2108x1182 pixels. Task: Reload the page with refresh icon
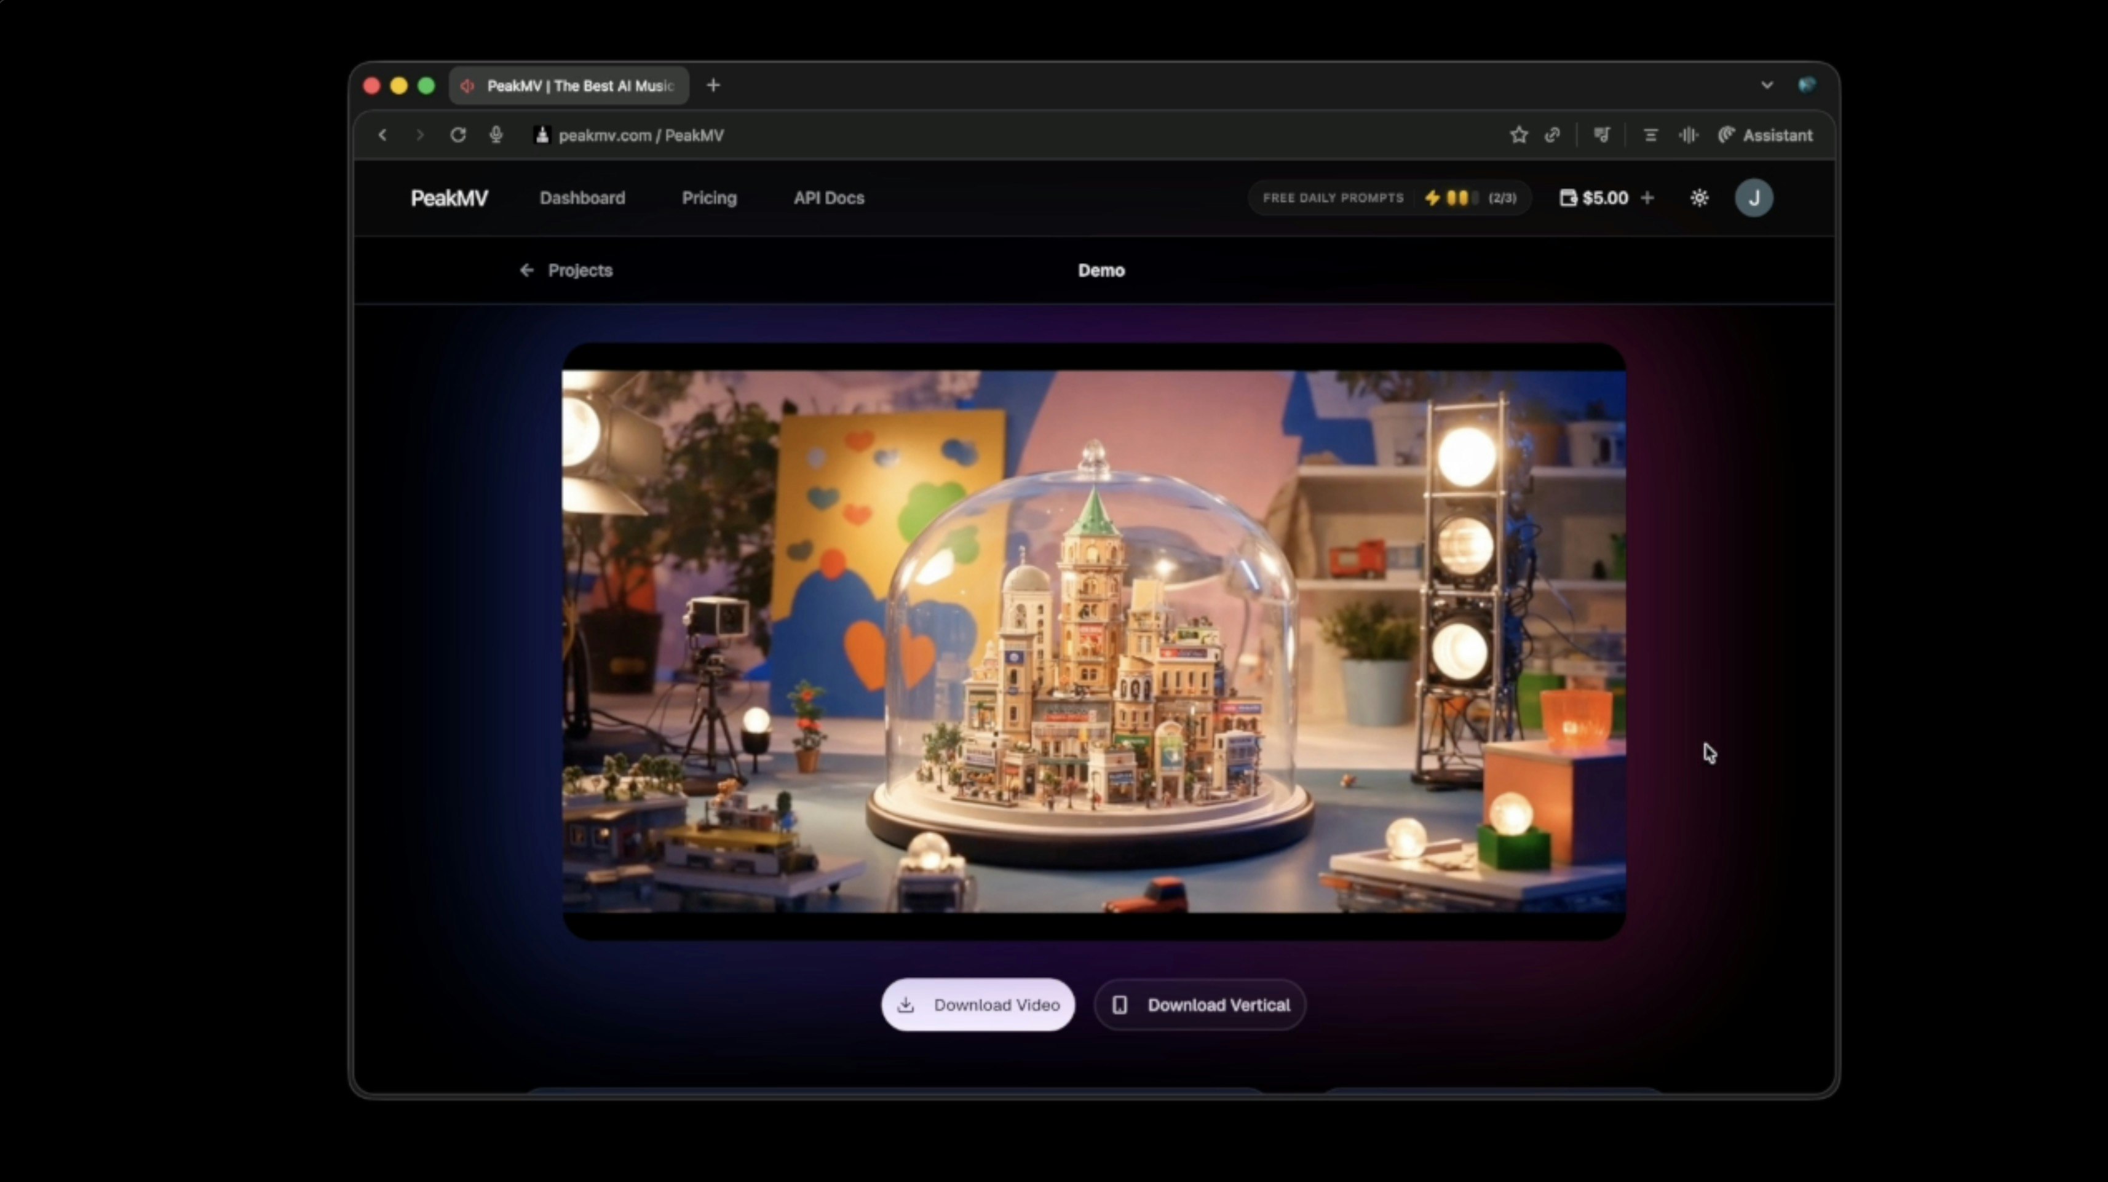pos(458,135)
